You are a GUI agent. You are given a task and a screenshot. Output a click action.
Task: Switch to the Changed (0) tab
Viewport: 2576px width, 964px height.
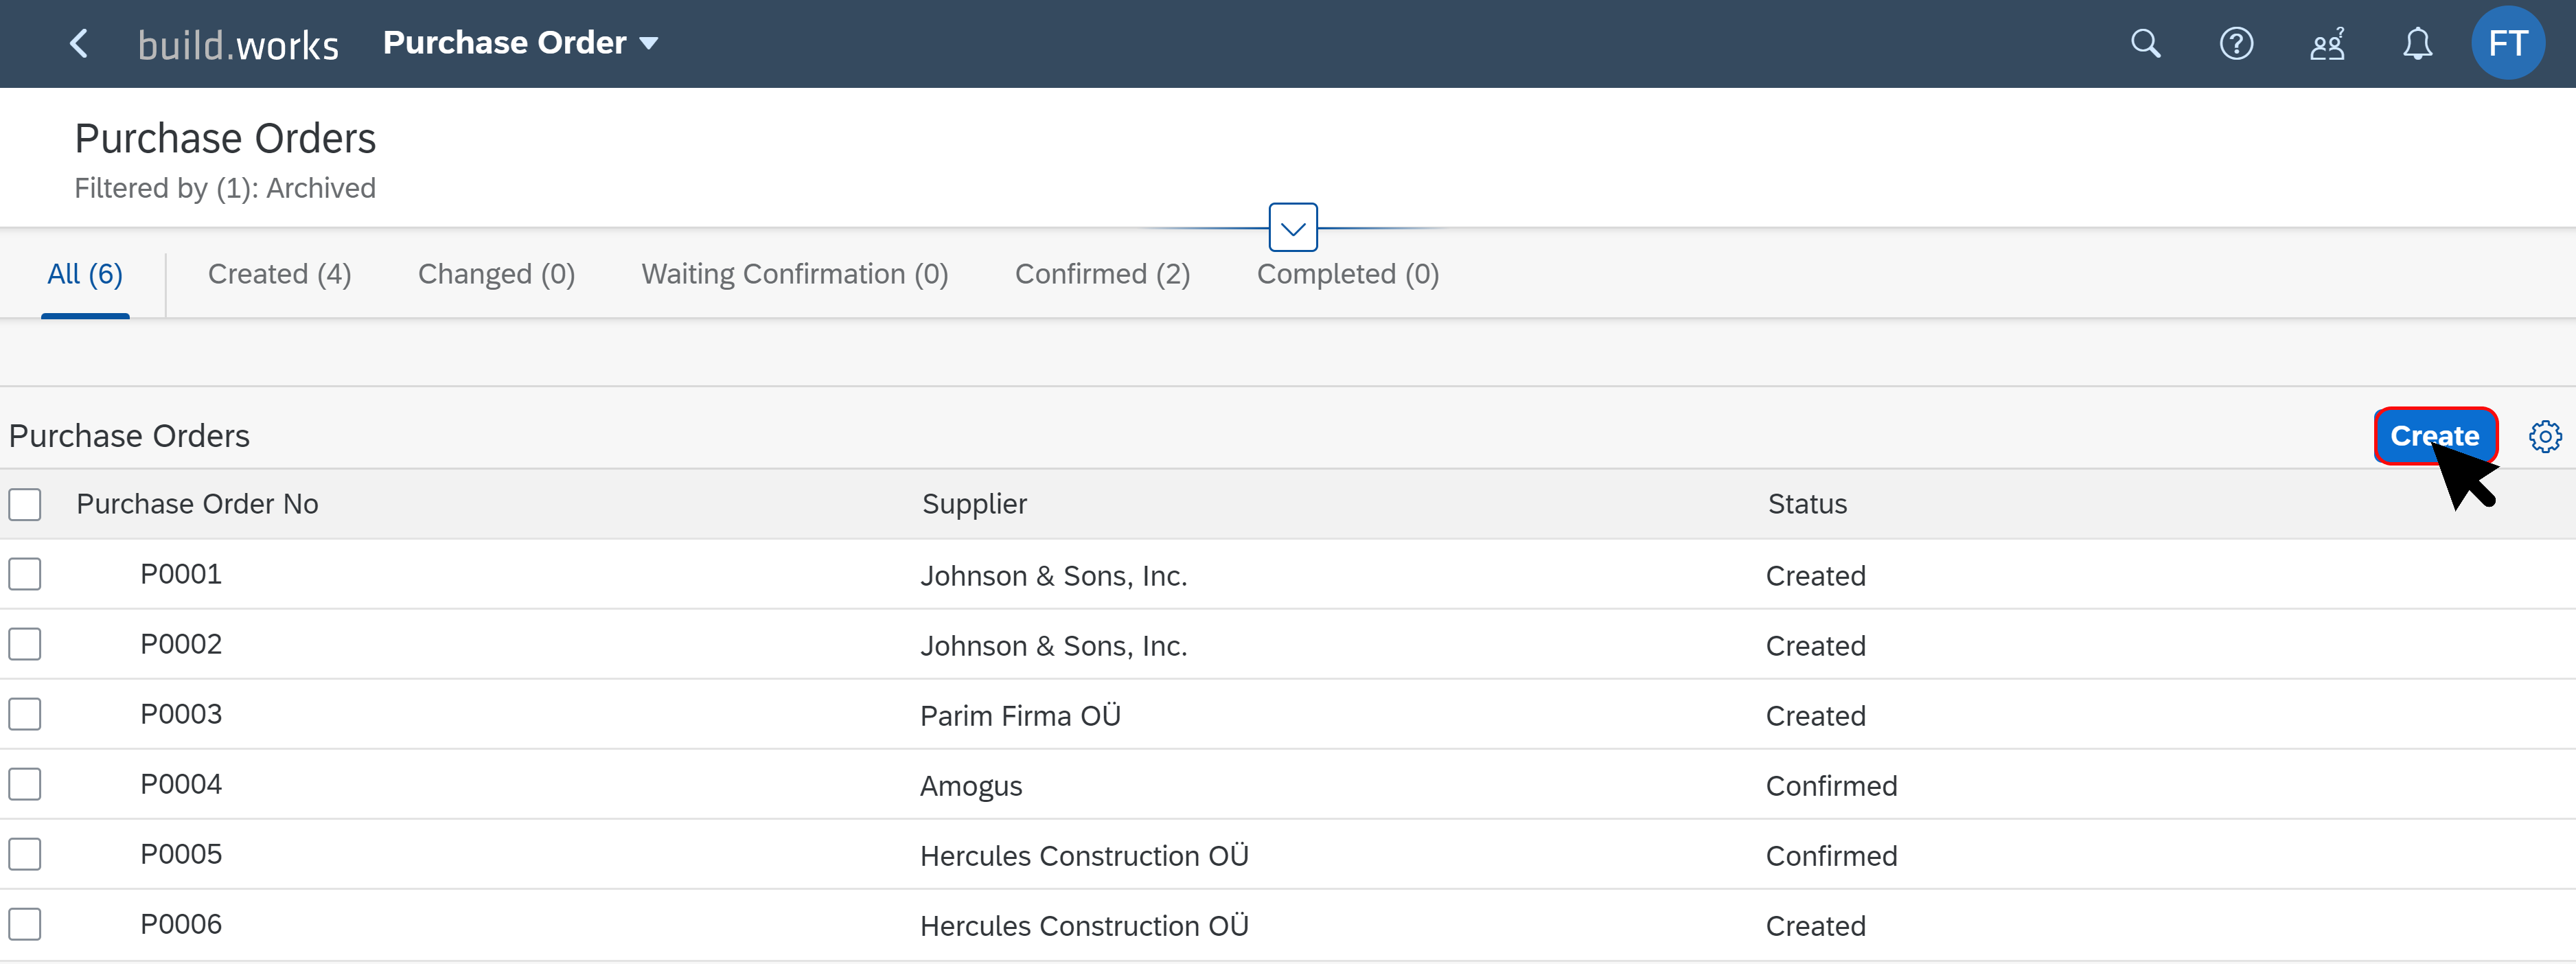point(496,274)
